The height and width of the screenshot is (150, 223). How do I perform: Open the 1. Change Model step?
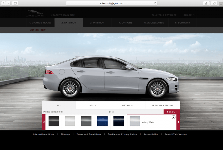pos(40,22)
